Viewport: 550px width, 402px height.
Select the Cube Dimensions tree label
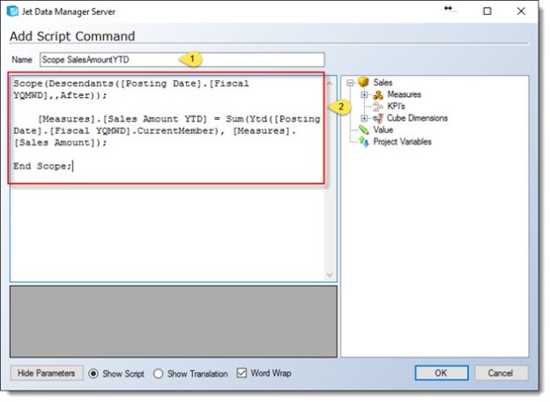tap(417, 118)
